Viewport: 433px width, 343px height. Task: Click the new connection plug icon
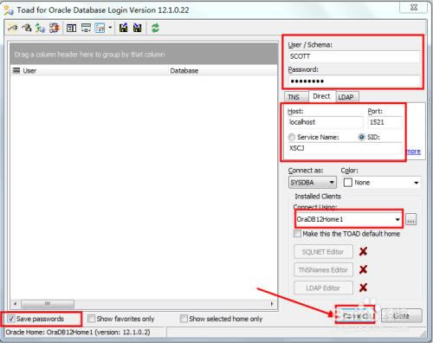pos(12,28)
